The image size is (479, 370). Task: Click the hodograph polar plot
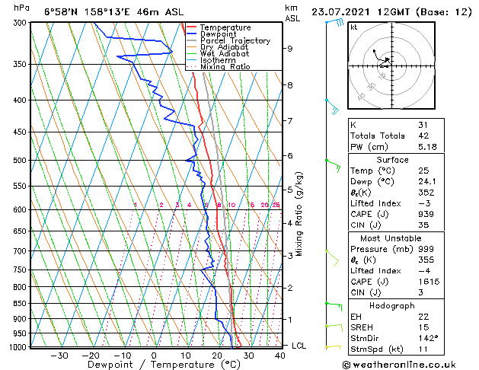391,65
